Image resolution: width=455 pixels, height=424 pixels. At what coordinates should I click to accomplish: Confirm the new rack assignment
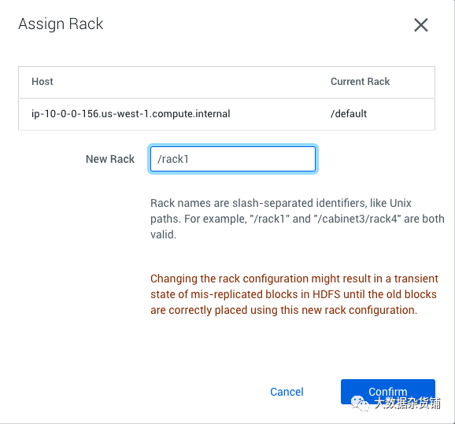[388, 392]
